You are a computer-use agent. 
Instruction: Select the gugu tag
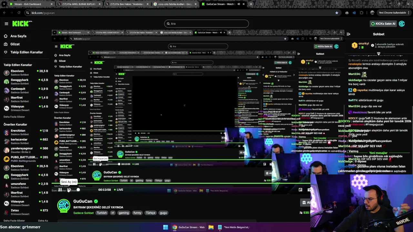click(163, 213)
